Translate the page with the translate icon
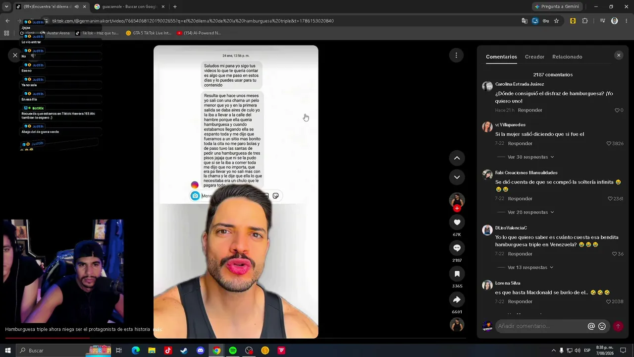The image size is (634, 357). (x=525, y=21)
